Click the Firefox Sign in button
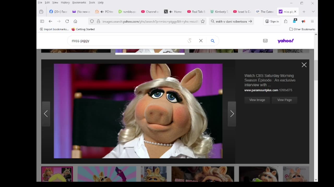This screenshot has width=334, height=187. click(272, 21)
